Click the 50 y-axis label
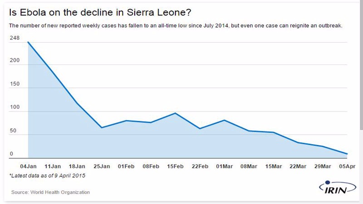Image resolution: width=363 pixels, height=204 pixels. (x=13, y=131)
